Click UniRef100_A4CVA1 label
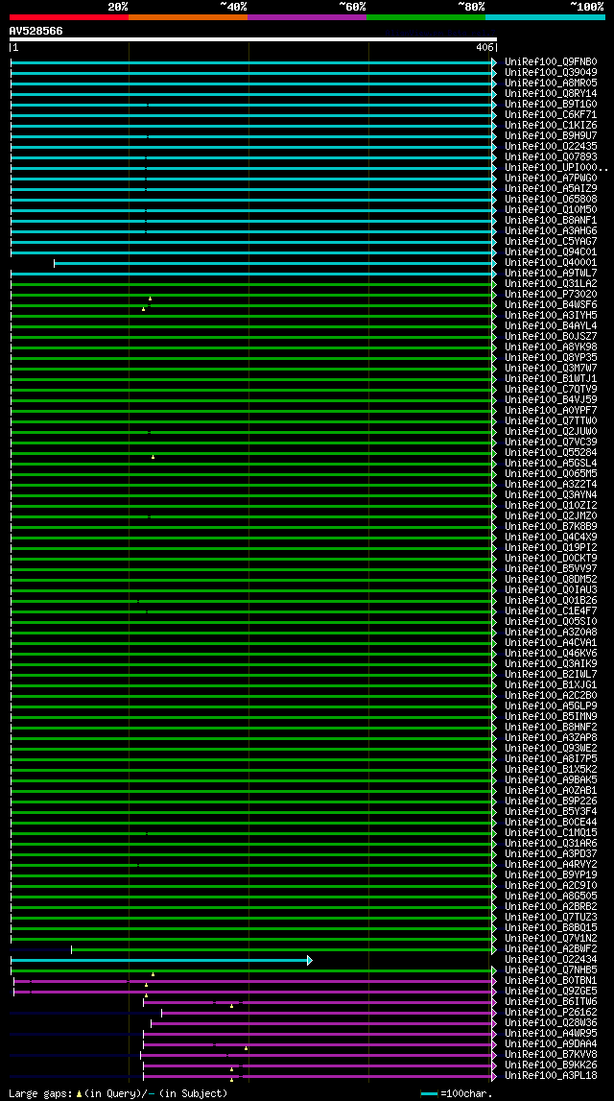The width and height of the screenshot is (614, 1101). (x=551, y=642)
